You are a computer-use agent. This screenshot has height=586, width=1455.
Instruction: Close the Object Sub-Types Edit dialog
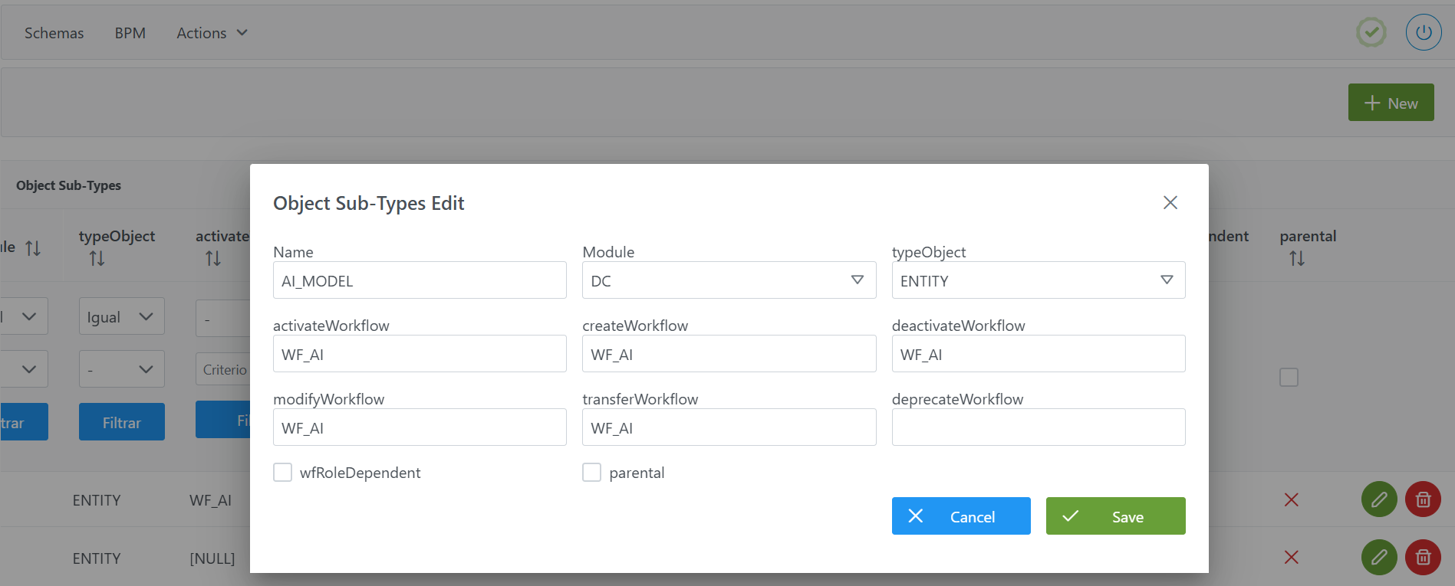pyautogui.click(x=1170, y=202)
